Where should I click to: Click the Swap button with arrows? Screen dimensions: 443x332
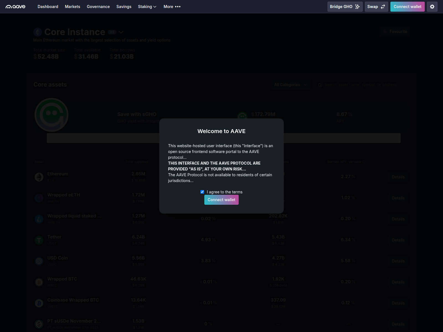[x=376, y=6]
